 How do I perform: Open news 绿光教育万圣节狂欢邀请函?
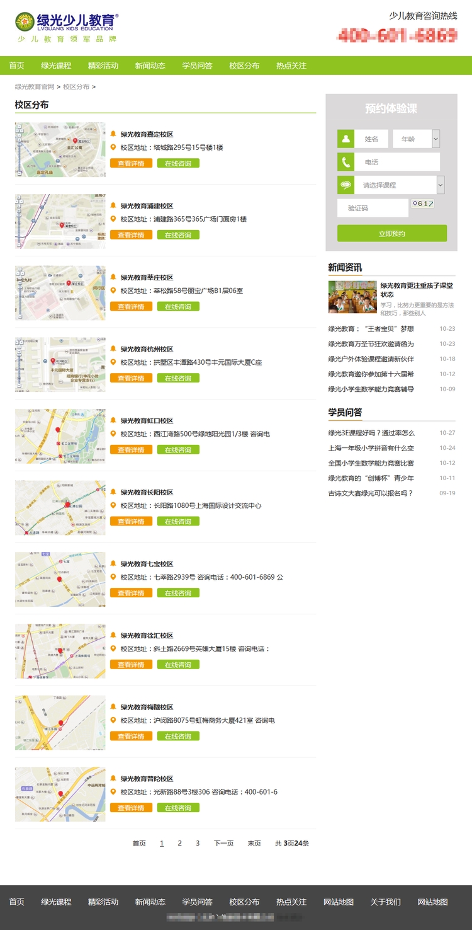[371, 344]
